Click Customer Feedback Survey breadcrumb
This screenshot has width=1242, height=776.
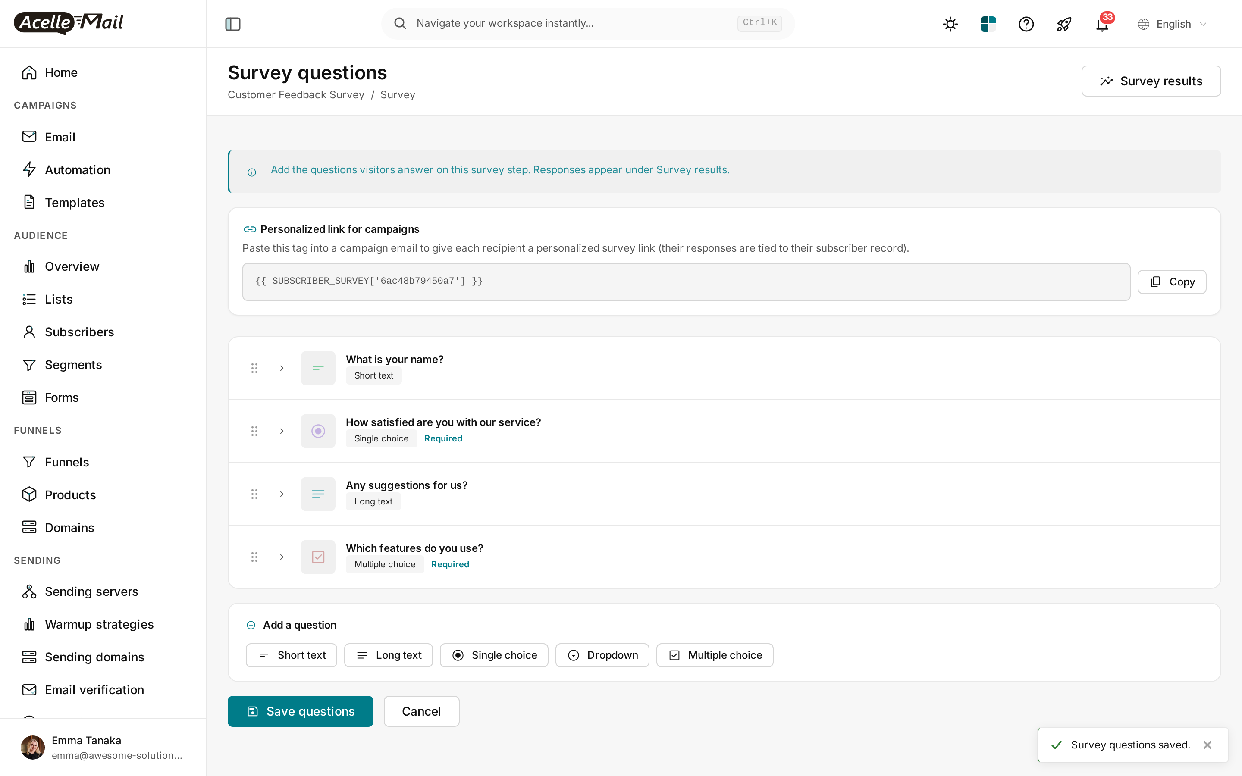click(295, 95)
